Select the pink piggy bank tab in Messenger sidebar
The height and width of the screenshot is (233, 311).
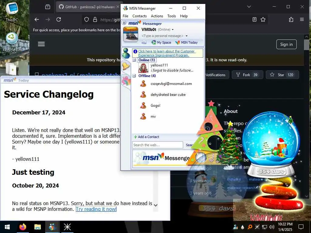(x=126, y=81)
